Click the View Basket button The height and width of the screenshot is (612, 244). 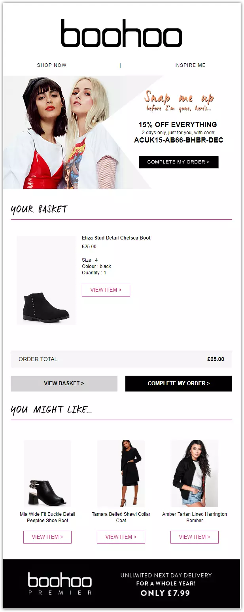(64, 383)
